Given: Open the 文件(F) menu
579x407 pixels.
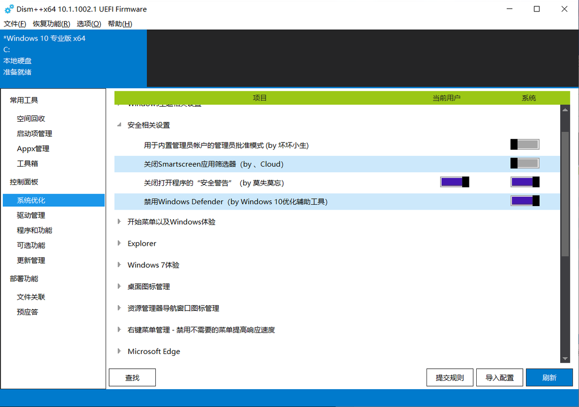Looking at the screenshot, I should 14,24.
